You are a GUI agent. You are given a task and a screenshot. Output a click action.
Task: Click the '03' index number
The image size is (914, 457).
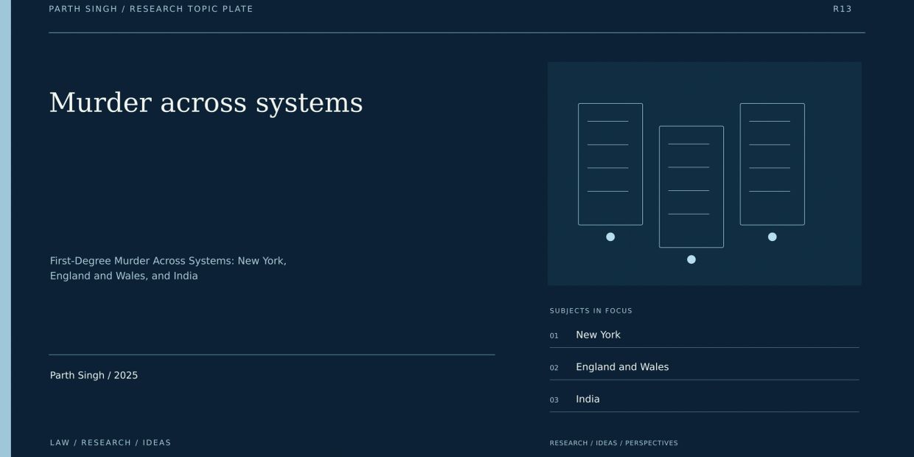554,400
